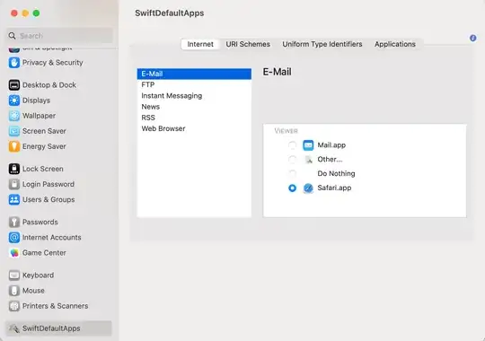The width and height of the screenshot is (485, 341).
Task: Open Internet Accounts settings label
Action: pos(52,238)
